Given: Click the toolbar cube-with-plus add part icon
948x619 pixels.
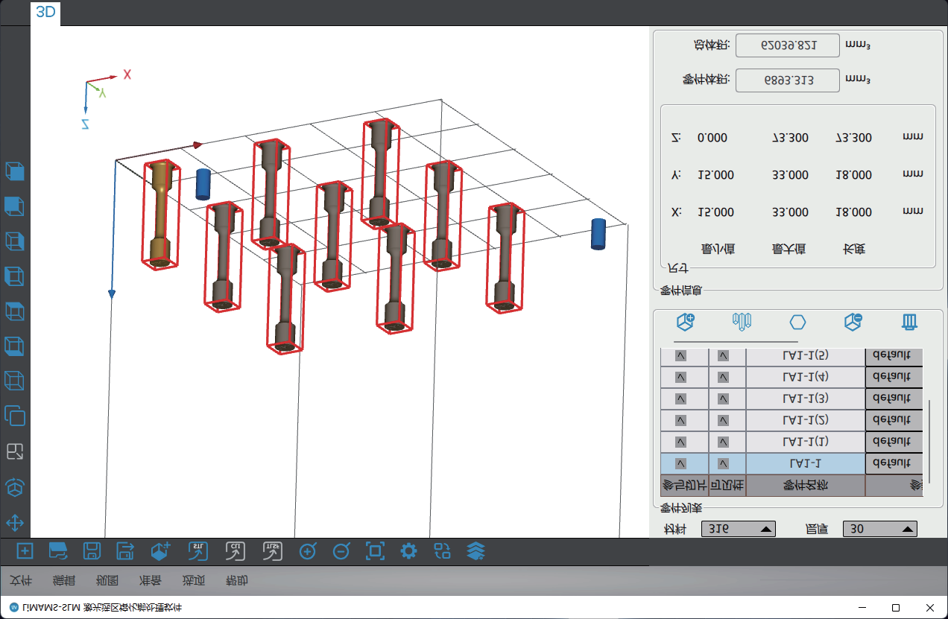Looking at the screenshot, I should (160, 551).
